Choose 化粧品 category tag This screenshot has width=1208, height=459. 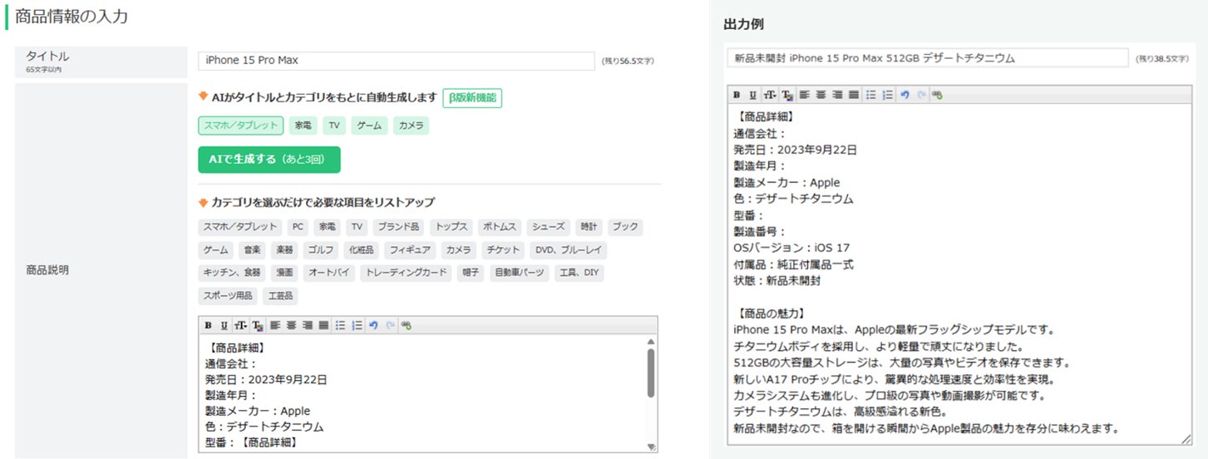point(361,249)
